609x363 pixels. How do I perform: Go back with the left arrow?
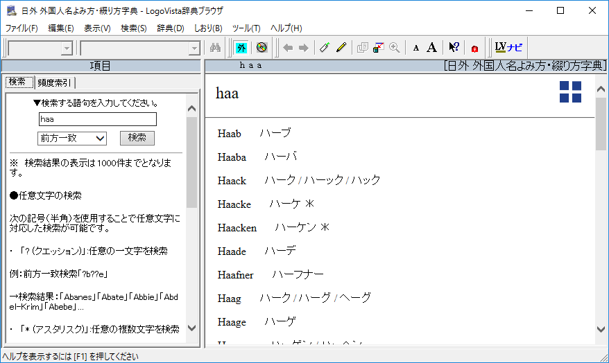click(288, 48)
